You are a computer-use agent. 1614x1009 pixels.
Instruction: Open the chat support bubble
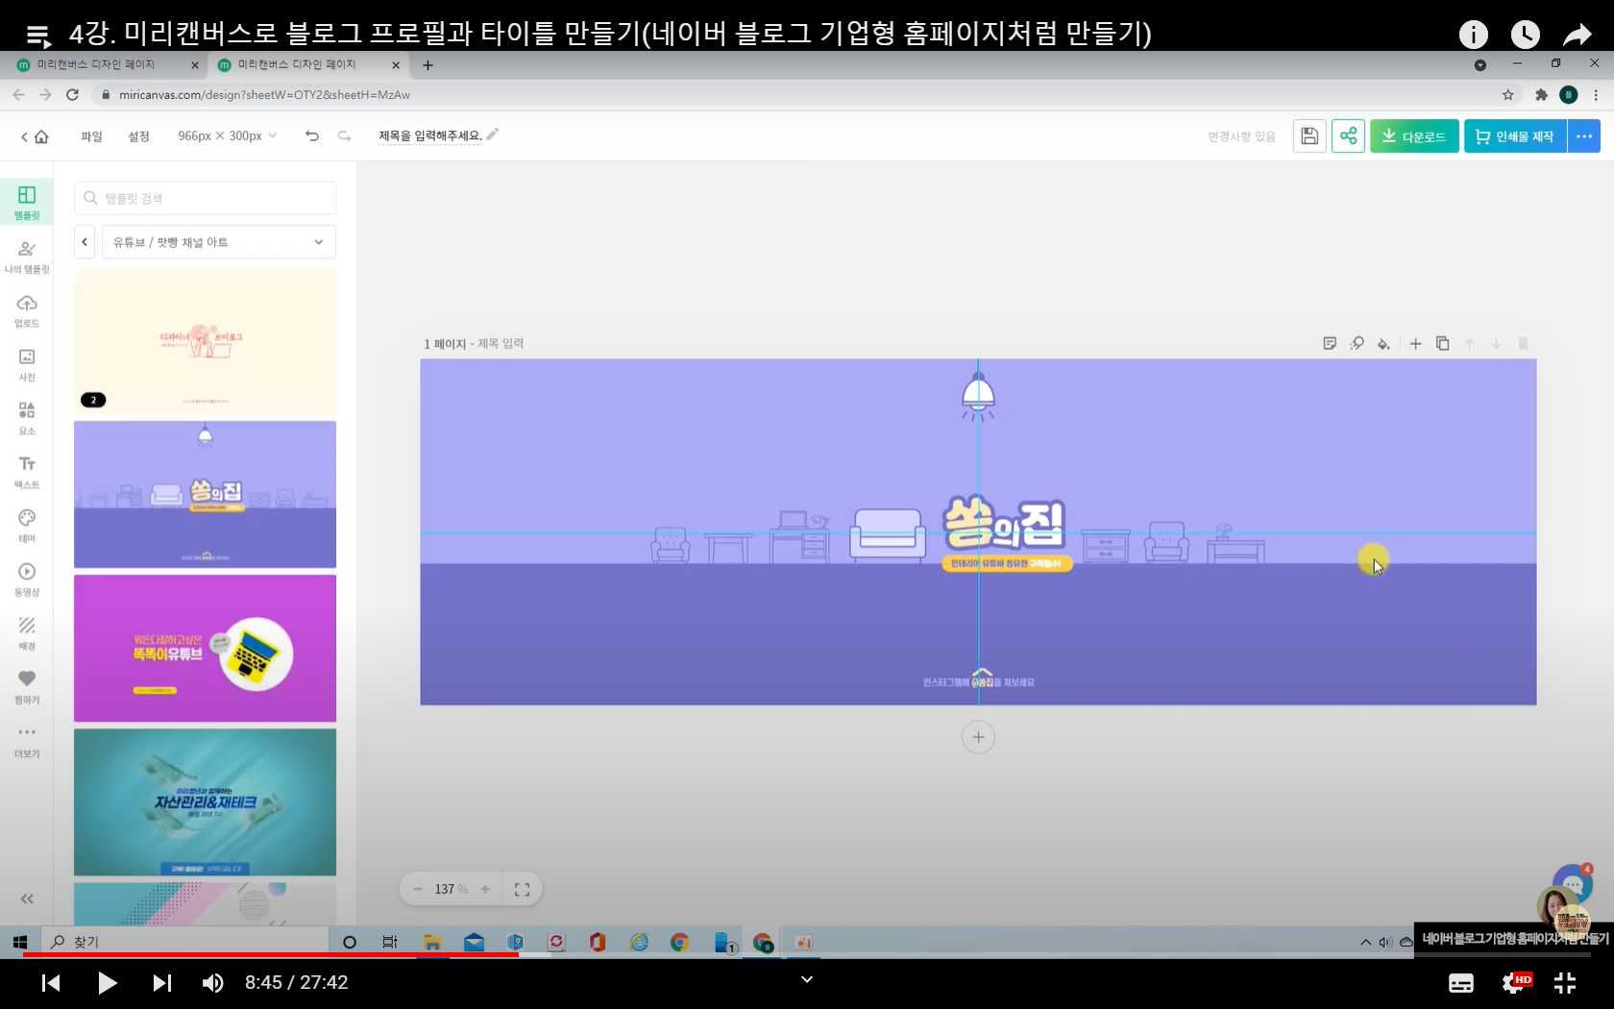coord(1573,884)
